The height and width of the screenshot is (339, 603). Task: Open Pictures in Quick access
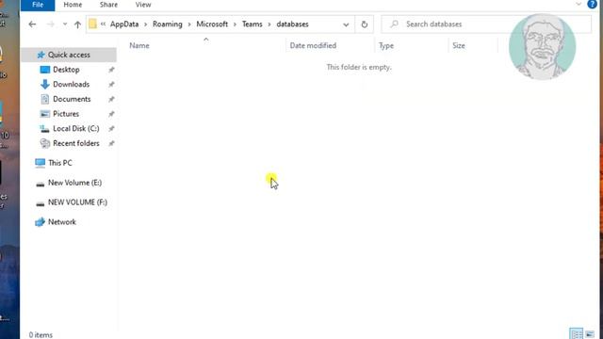(x=66, y=114)
